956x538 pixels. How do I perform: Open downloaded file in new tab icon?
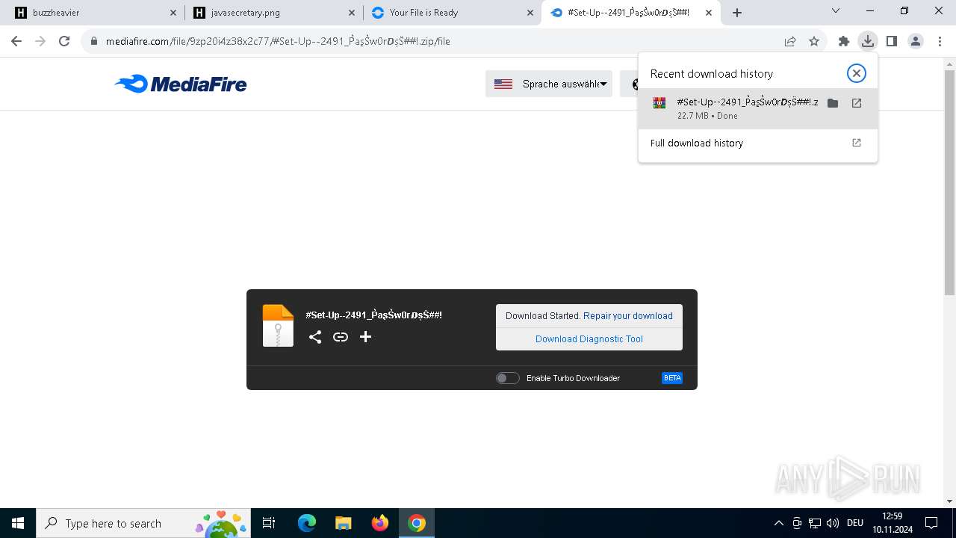[857, 103]
